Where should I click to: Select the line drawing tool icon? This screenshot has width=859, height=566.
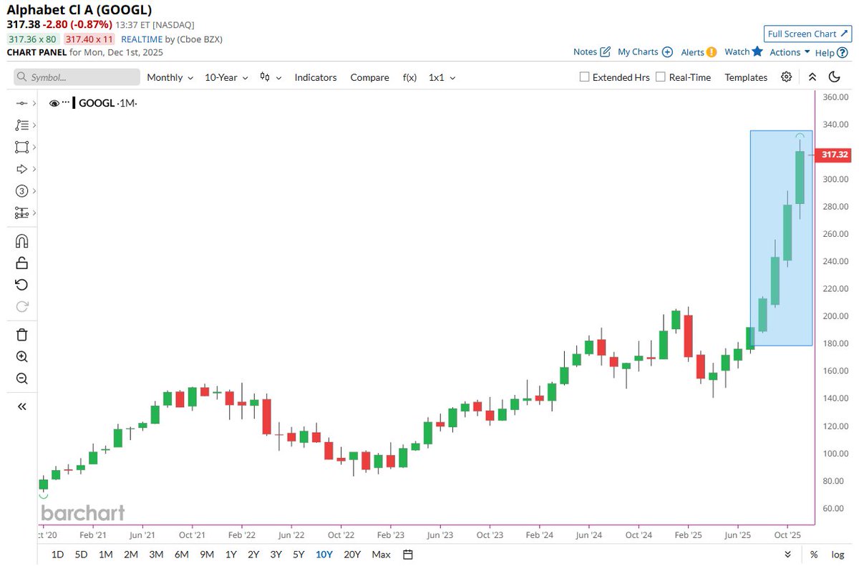coord(21,103)
